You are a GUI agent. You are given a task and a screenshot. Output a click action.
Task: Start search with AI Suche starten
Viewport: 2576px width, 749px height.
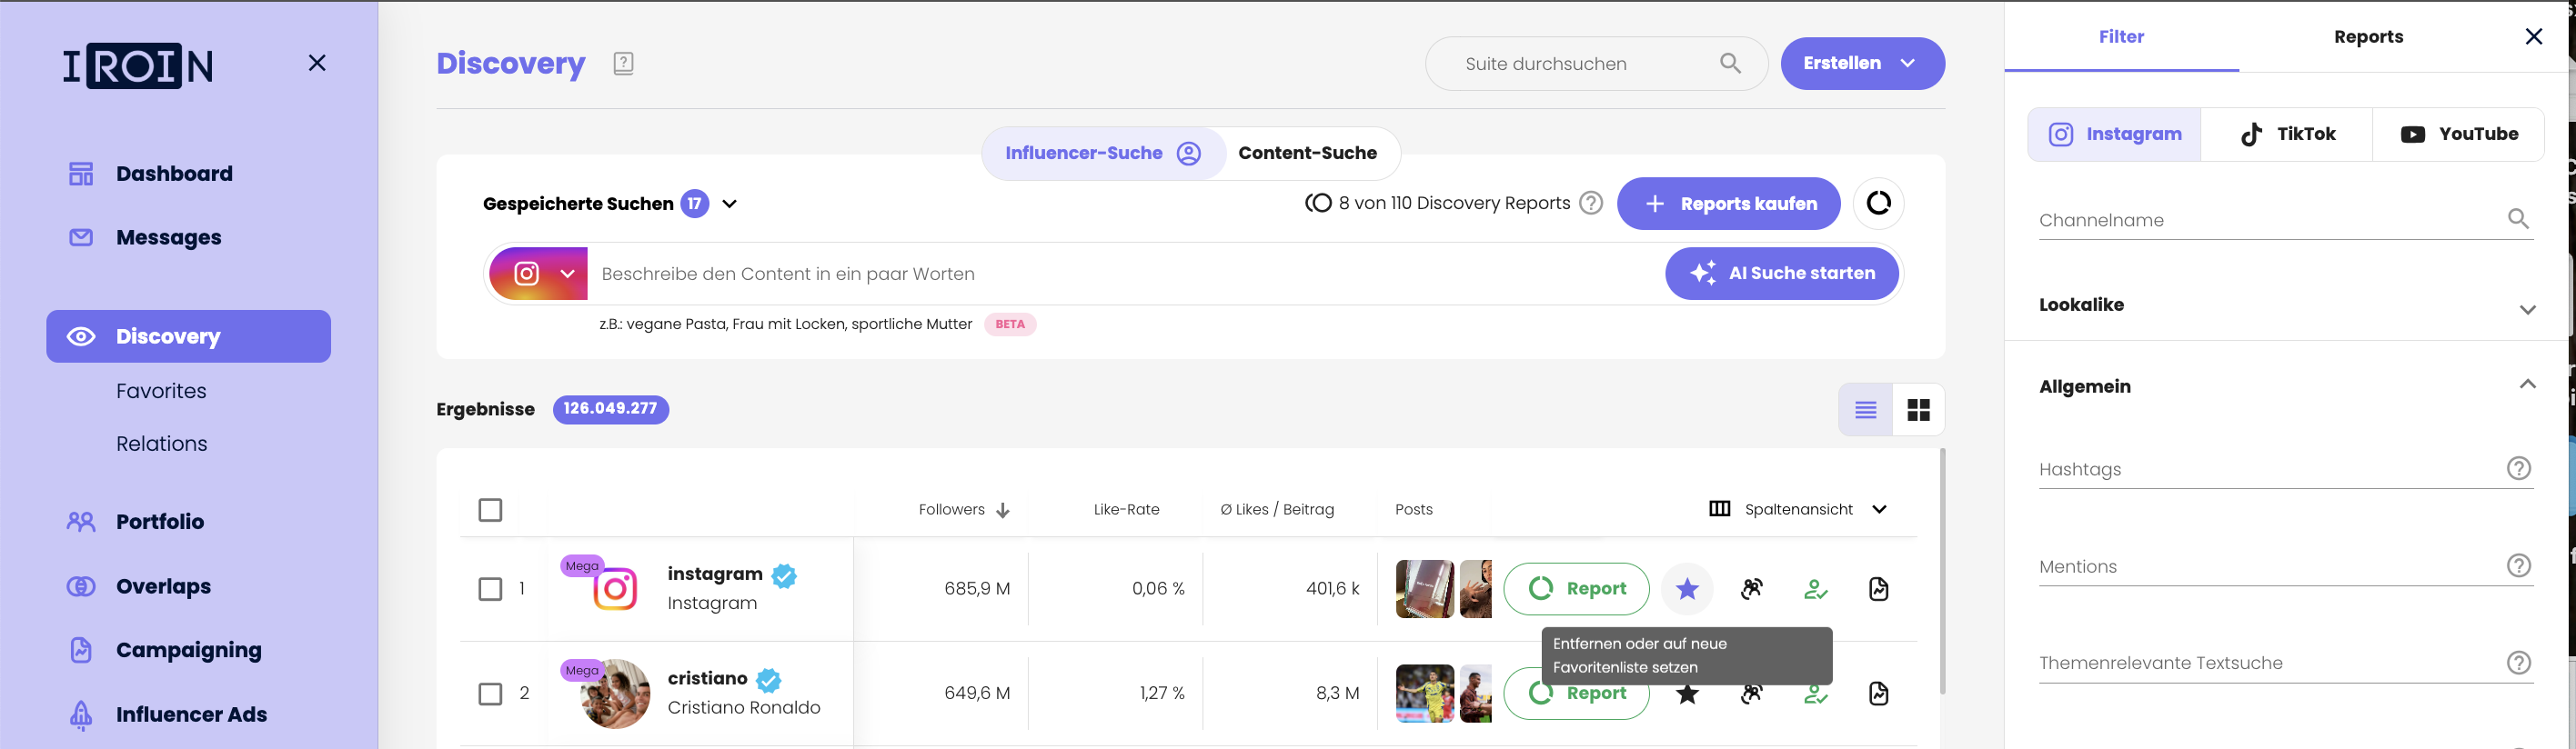(1781, 274)
